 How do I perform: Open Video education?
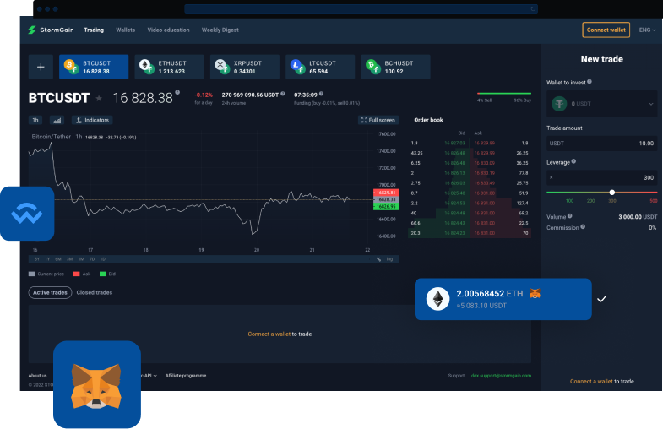[x=168, y=30]
